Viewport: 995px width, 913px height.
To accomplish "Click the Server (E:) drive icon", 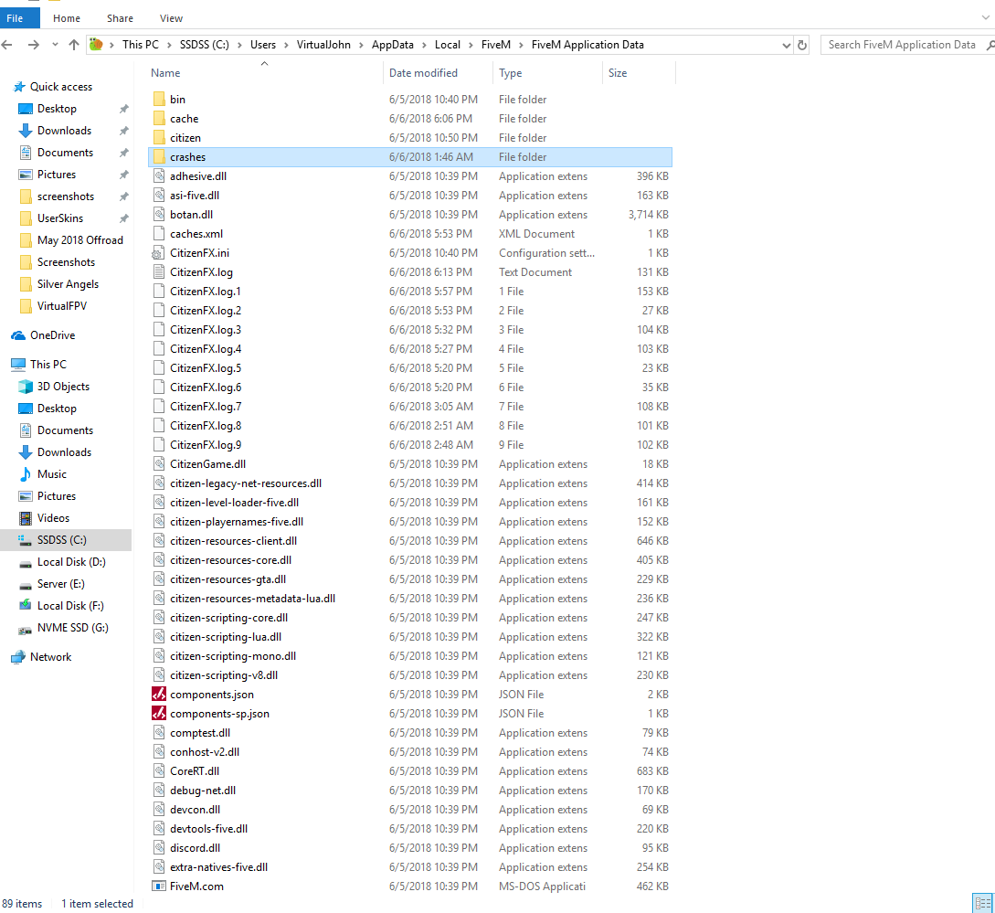I will 26,585.
